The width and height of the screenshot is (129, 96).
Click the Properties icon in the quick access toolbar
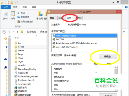8,2
